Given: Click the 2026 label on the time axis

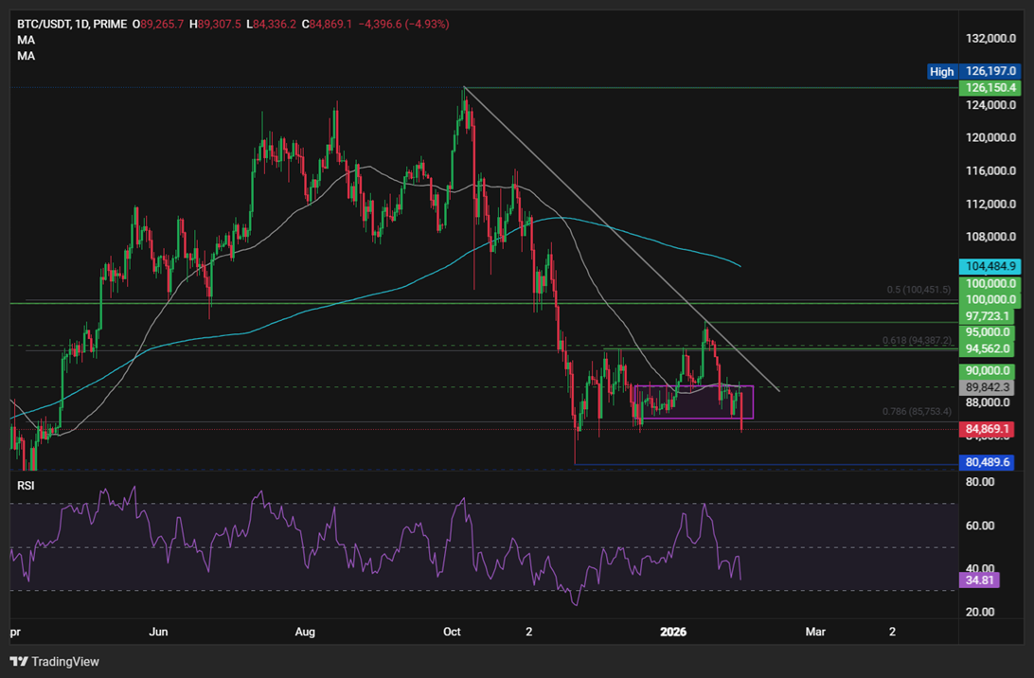Looking at the screenshot, I should pyautogui.click(x=674, y=632).
